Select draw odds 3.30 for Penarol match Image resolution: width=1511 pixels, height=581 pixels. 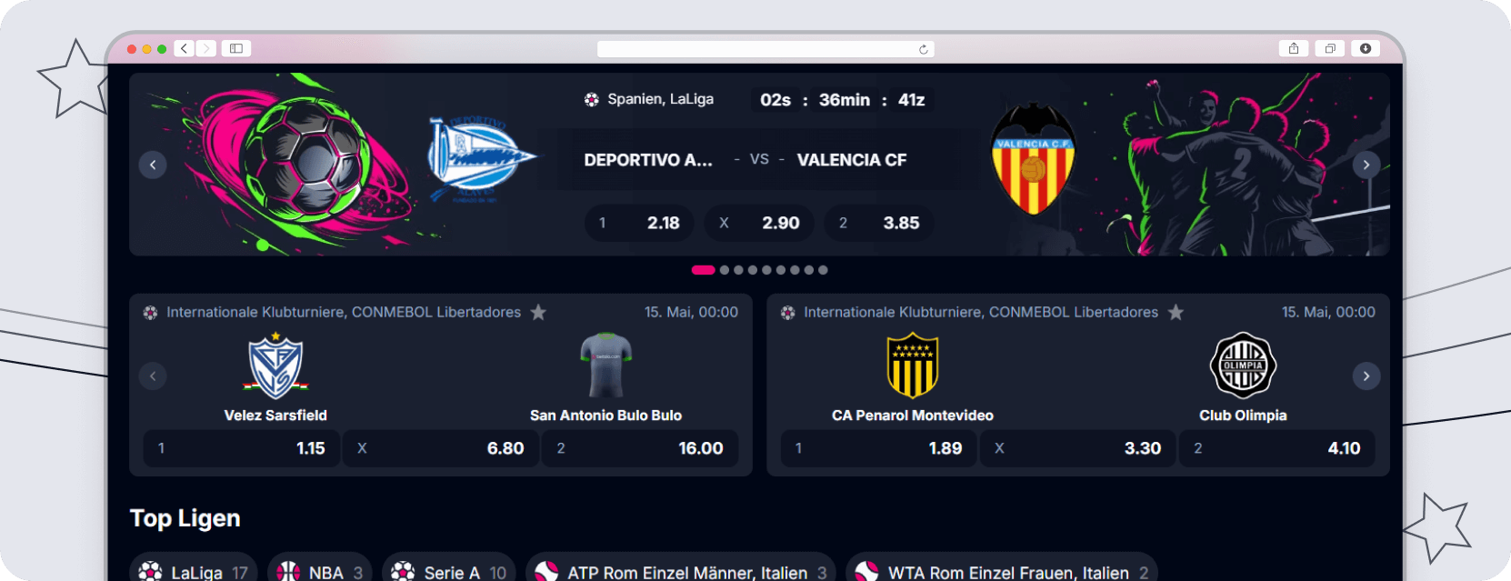[1078, 448]
